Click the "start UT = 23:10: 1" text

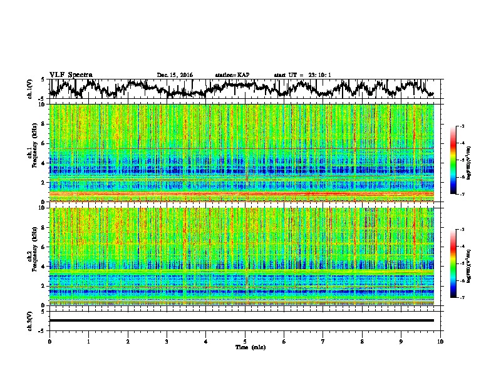[302, 75]
